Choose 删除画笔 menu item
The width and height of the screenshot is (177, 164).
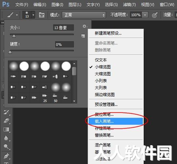[116, 50]
